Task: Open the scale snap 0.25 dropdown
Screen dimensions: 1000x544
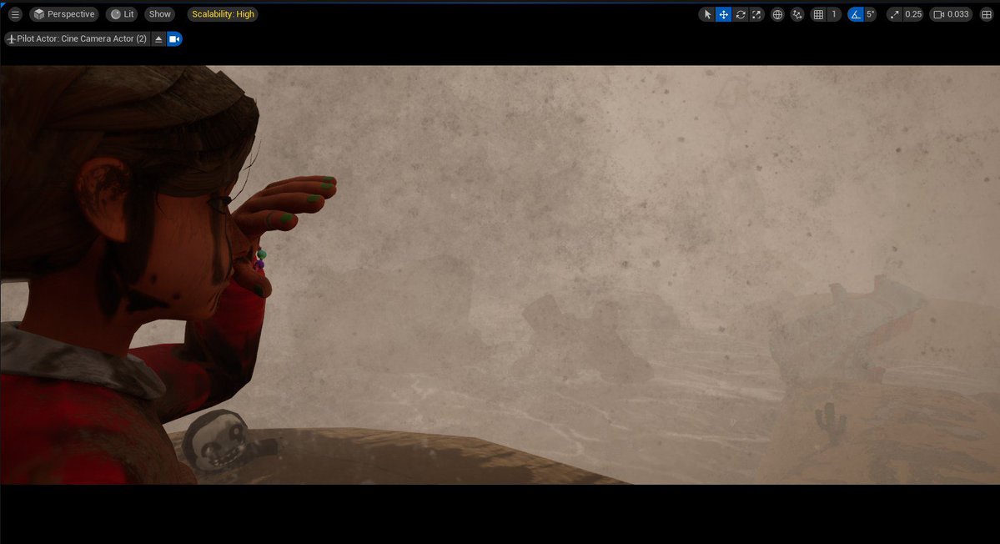Action: coord(913,14)
